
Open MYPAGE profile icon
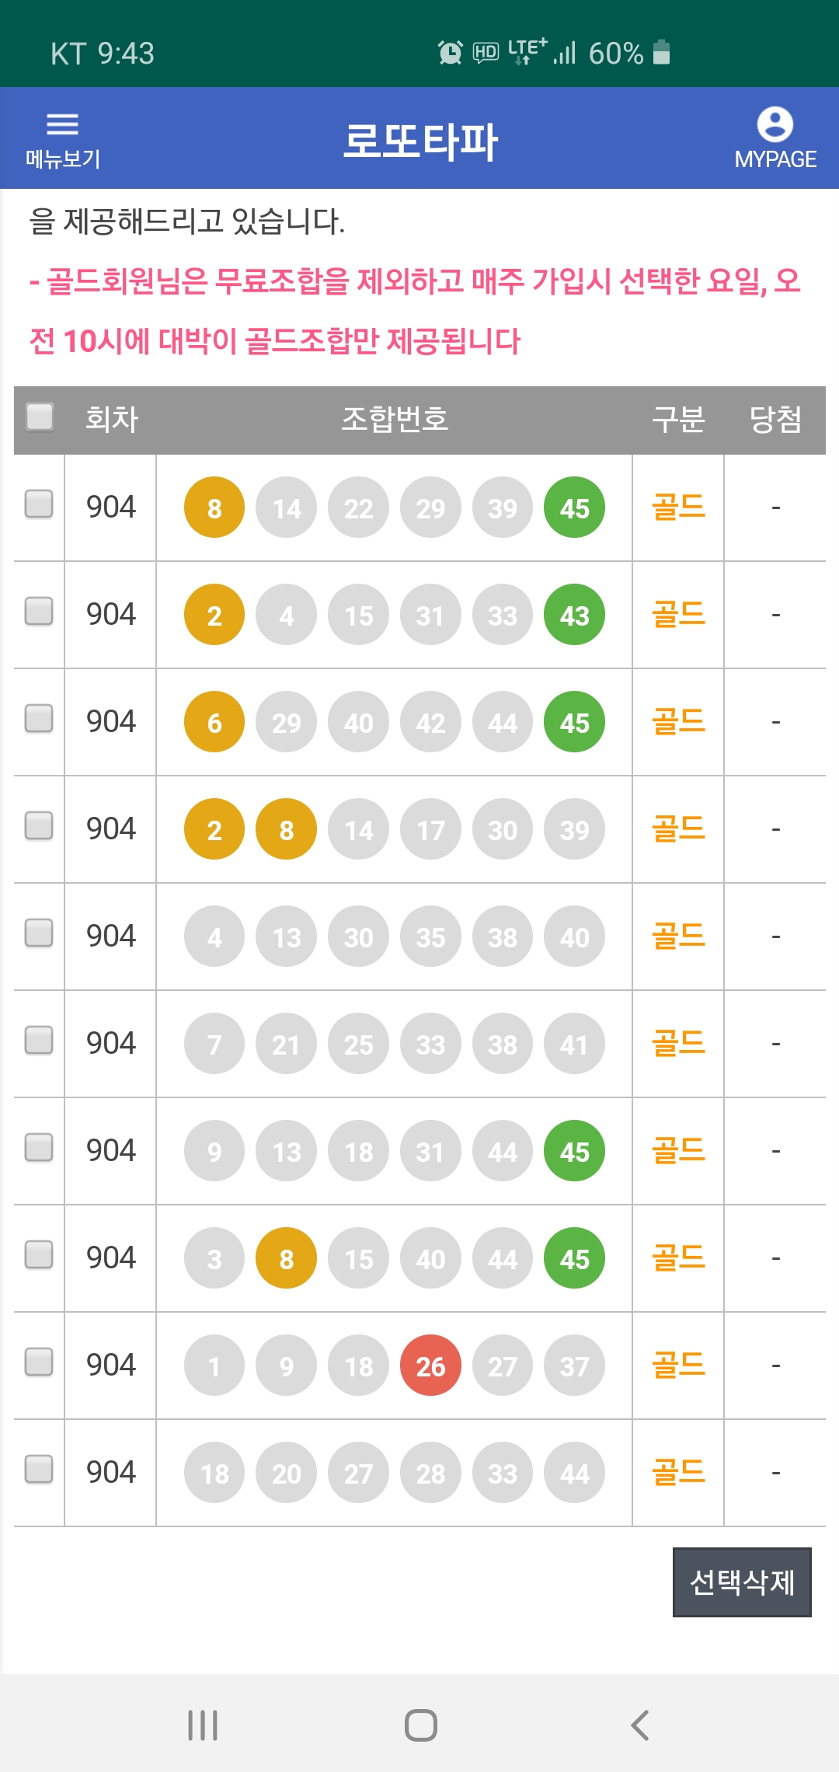coord(775,124)
